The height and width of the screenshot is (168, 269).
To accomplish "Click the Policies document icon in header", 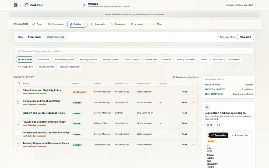I will [84, 5].
